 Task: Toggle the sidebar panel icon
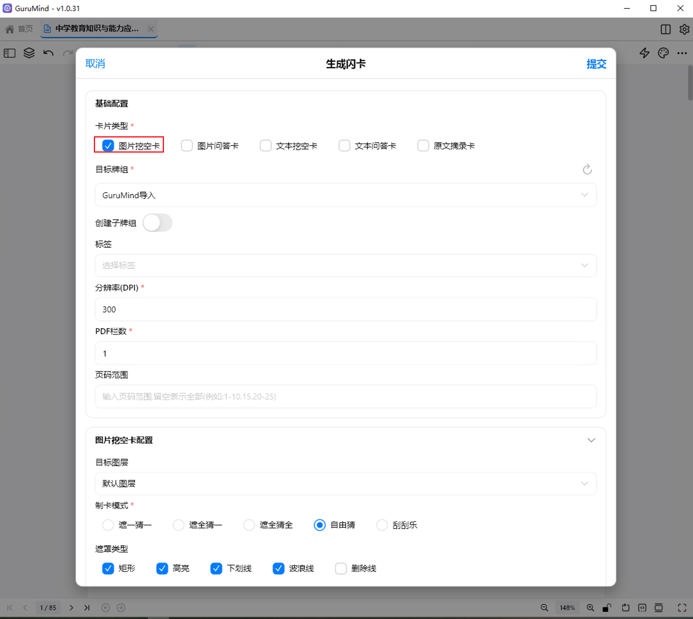10,53
